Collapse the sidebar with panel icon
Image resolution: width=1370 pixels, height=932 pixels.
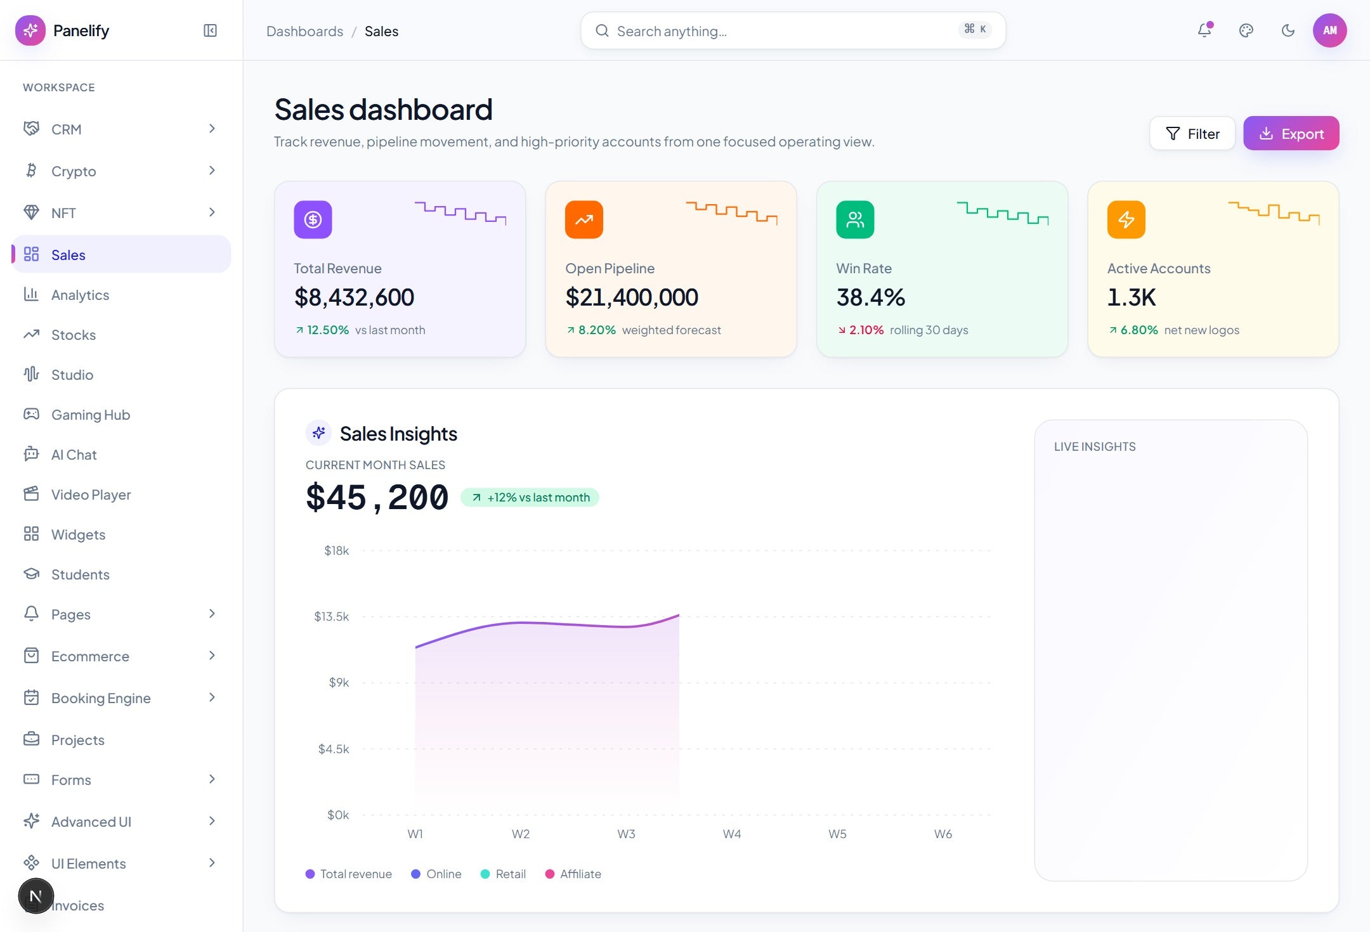210,30
